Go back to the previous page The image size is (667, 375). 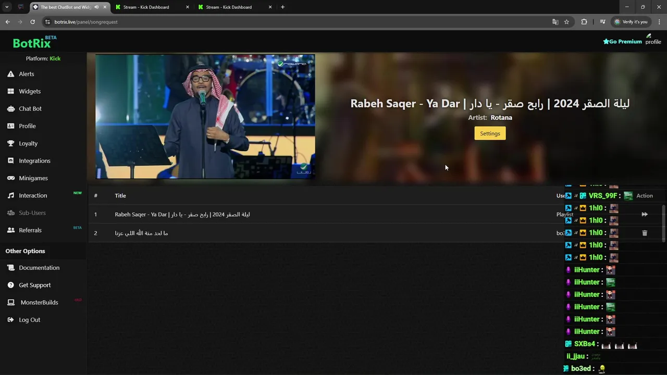[x=7, y=22]
